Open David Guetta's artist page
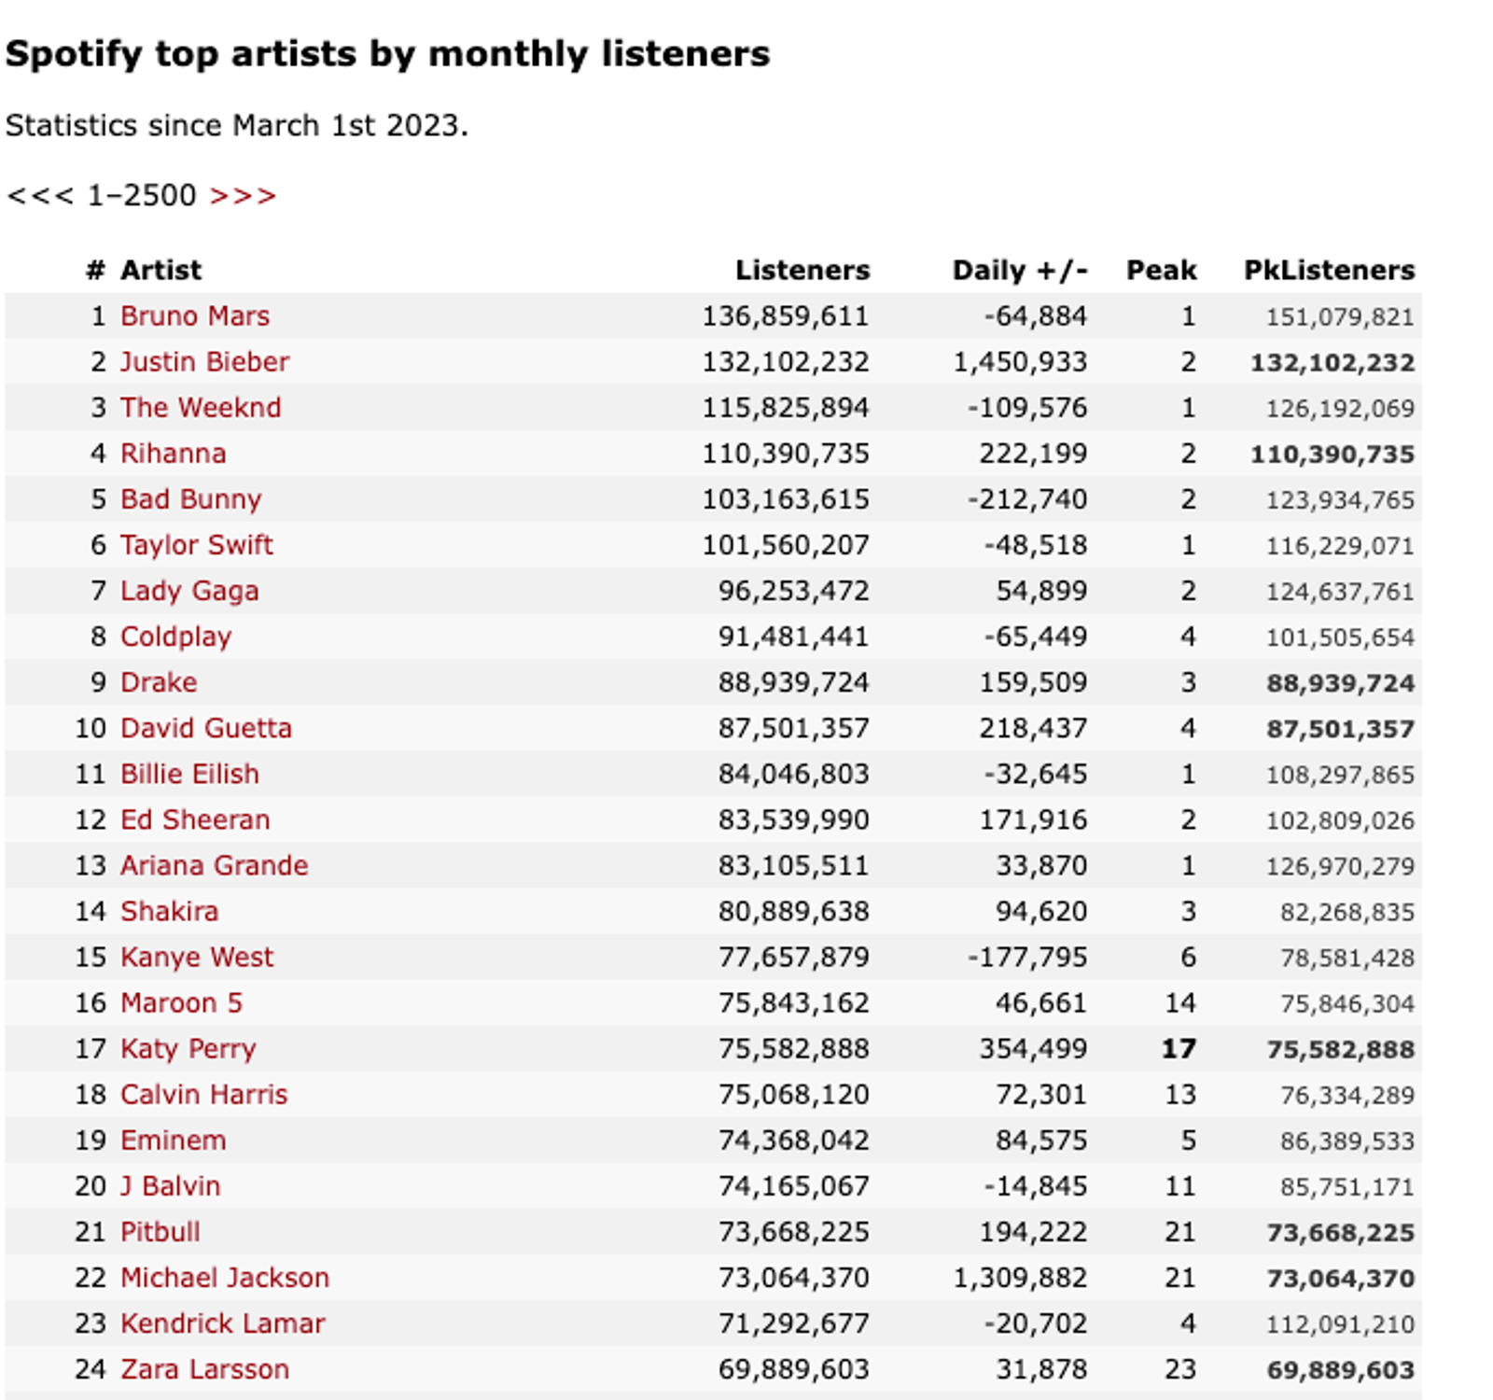Viewport: 1493px width, 1400px height. pos(206,728)
